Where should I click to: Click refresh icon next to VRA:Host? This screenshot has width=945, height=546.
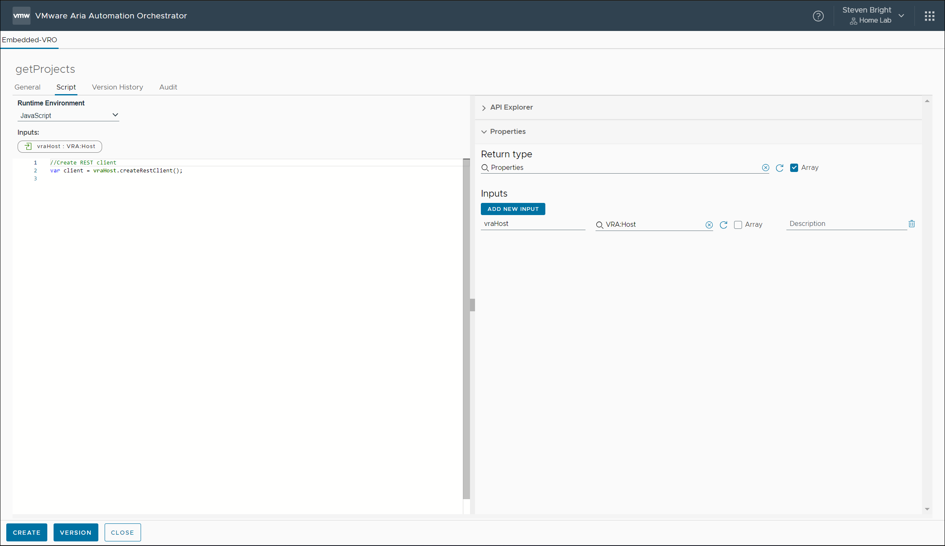pyautogui.click(x=723, y=225)
